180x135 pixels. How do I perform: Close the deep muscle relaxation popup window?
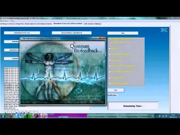coord(102,38)
